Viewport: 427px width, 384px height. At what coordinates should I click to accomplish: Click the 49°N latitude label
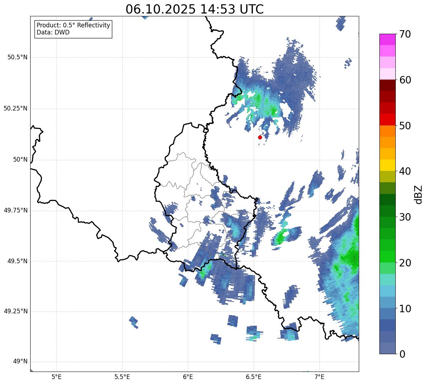[x=20, y=361]
